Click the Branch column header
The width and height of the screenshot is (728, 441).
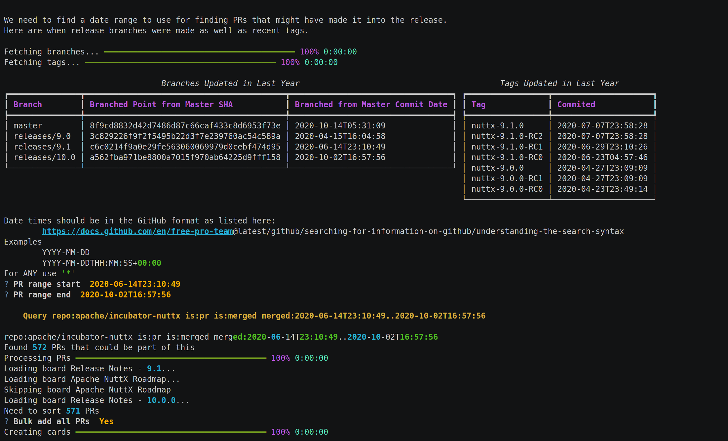28,105
